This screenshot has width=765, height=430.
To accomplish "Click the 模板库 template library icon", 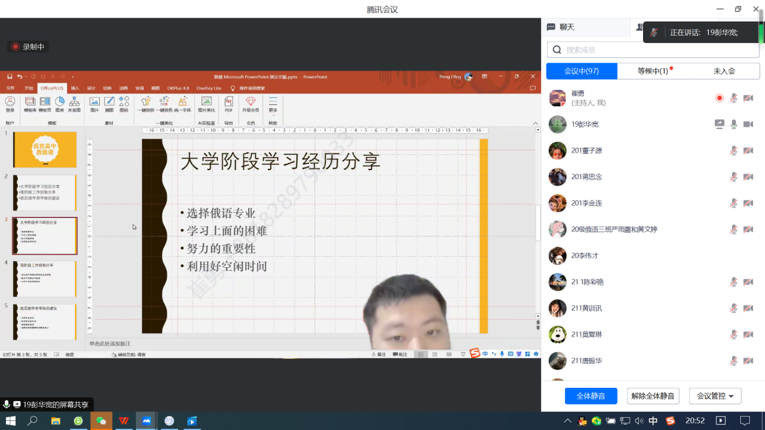I will coord(30,104).
